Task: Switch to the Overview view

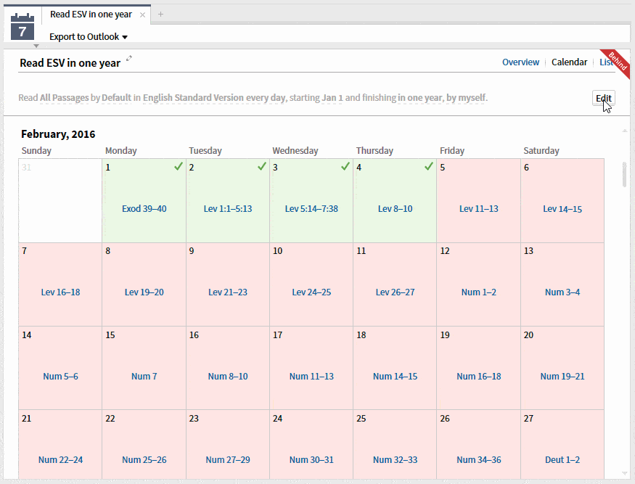Action: point(521,62)
